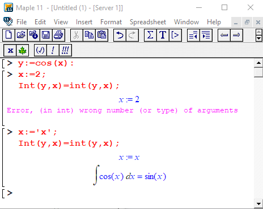Insert a Sigma math input
The image size is (263, 209).
pos(150,35)
